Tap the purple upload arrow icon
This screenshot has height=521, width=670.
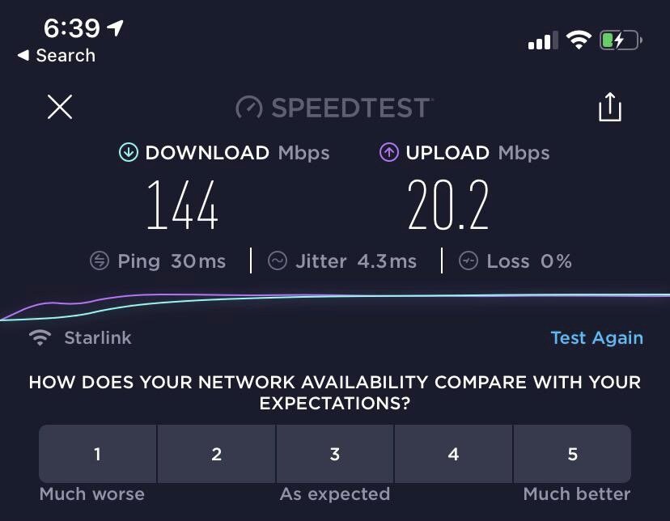coord(389,152)
